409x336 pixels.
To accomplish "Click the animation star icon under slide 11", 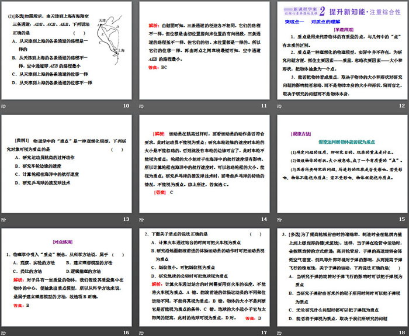I will pyautogui.click(x=141, y=106).
